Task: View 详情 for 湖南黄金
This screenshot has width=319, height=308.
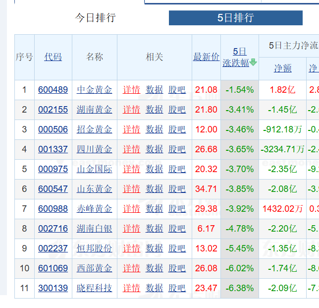Action: coord(131,110)
